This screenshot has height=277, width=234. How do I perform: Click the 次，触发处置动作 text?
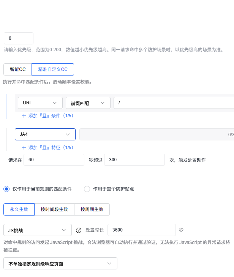coord(188,160)
